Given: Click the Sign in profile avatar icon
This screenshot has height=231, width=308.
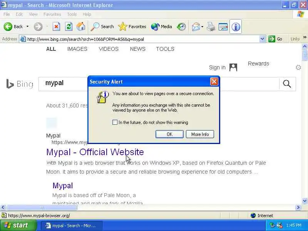Looking at the screenshot, I should point(233,67).
